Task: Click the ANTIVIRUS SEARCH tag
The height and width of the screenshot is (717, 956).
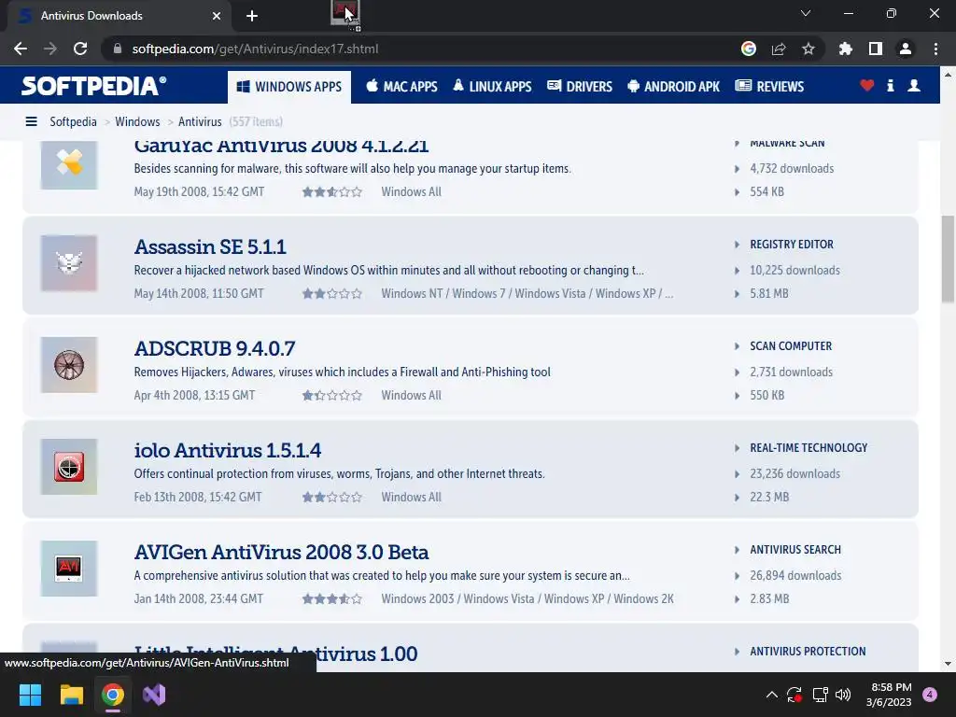Action: [x=795, y=550]
